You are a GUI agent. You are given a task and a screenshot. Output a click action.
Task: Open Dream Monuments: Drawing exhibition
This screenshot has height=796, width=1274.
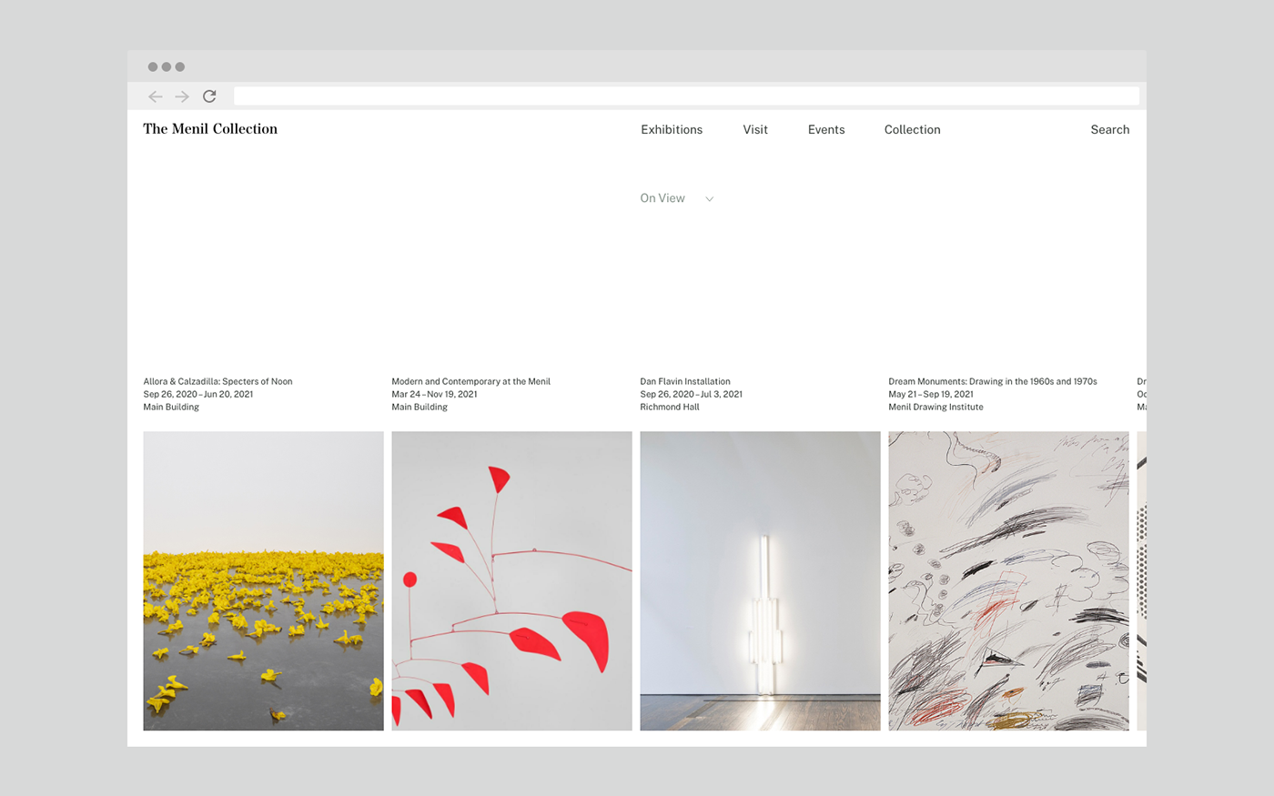point(992,381)
